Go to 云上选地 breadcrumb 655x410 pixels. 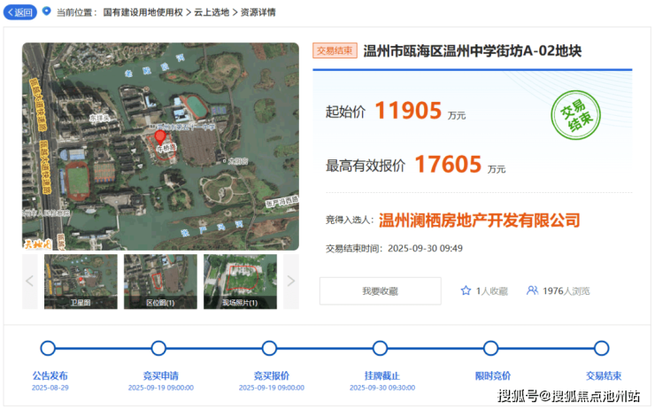point(212,12)
